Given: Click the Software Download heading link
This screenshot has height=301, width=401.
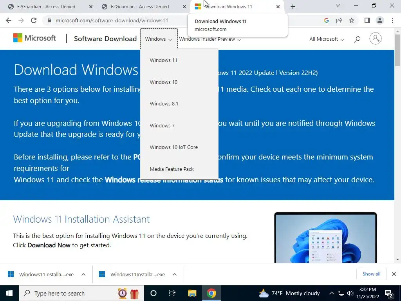Looking at the screenshot, I should [x=105, y=39].
